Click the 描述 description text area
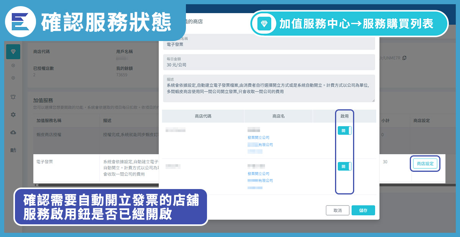The width and height of the screenshot is (460, 237). tap(269, 89)
